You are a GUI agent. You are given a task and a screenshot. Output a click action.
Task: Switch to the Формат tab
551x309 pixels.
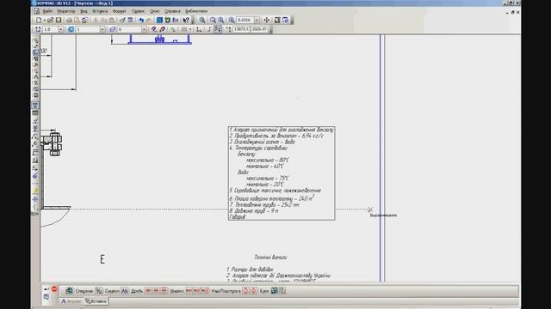click(x=71, y=301)
